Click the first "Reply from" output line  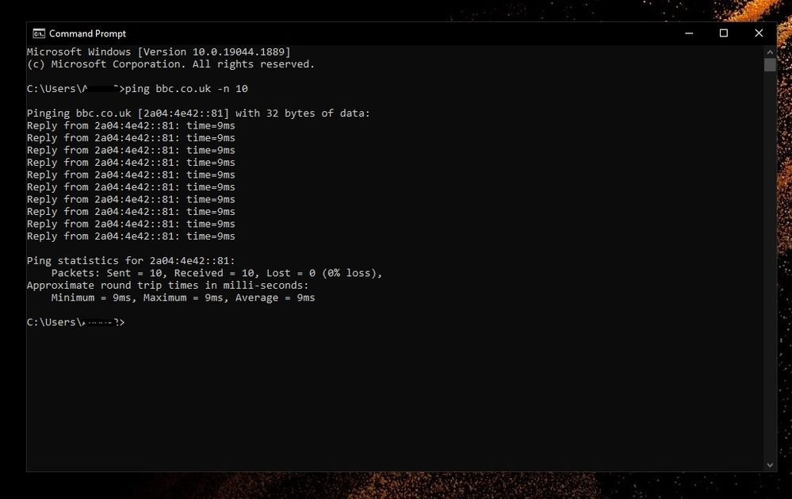click(131, 125)
